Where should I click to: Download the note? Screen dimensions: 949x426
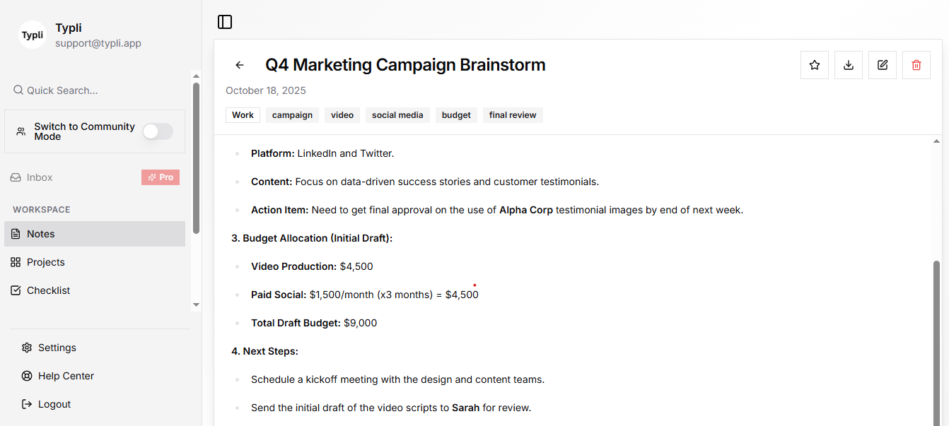click(849, 65)
